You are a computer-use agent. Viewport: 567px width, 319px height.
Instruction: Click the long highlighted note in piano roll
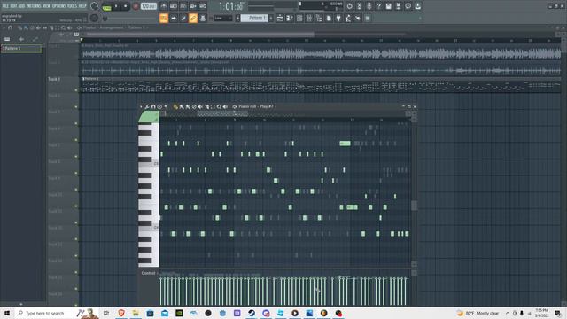pos(345,144)
